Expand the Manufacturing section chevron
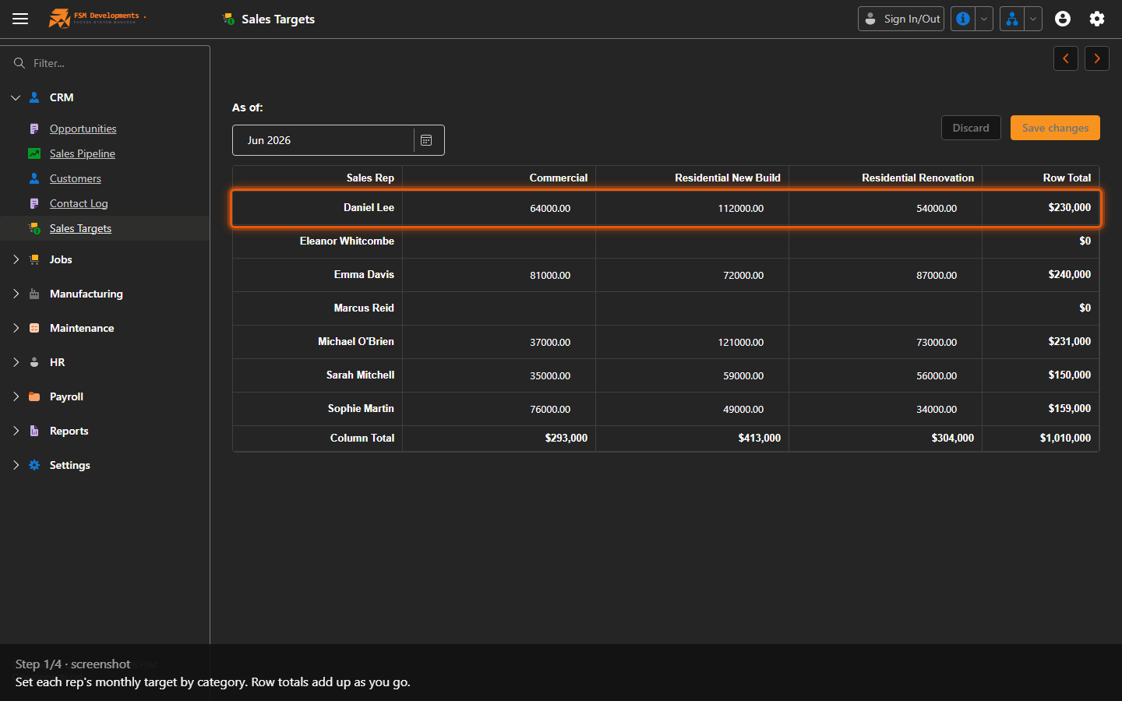 click(16, 294)
